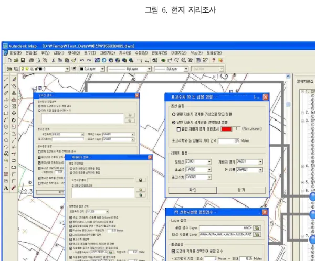This screenshot has width=315, height=261.
Task: Click the 확인 button in symbol dialog
Action: click(x=193, y=190)
